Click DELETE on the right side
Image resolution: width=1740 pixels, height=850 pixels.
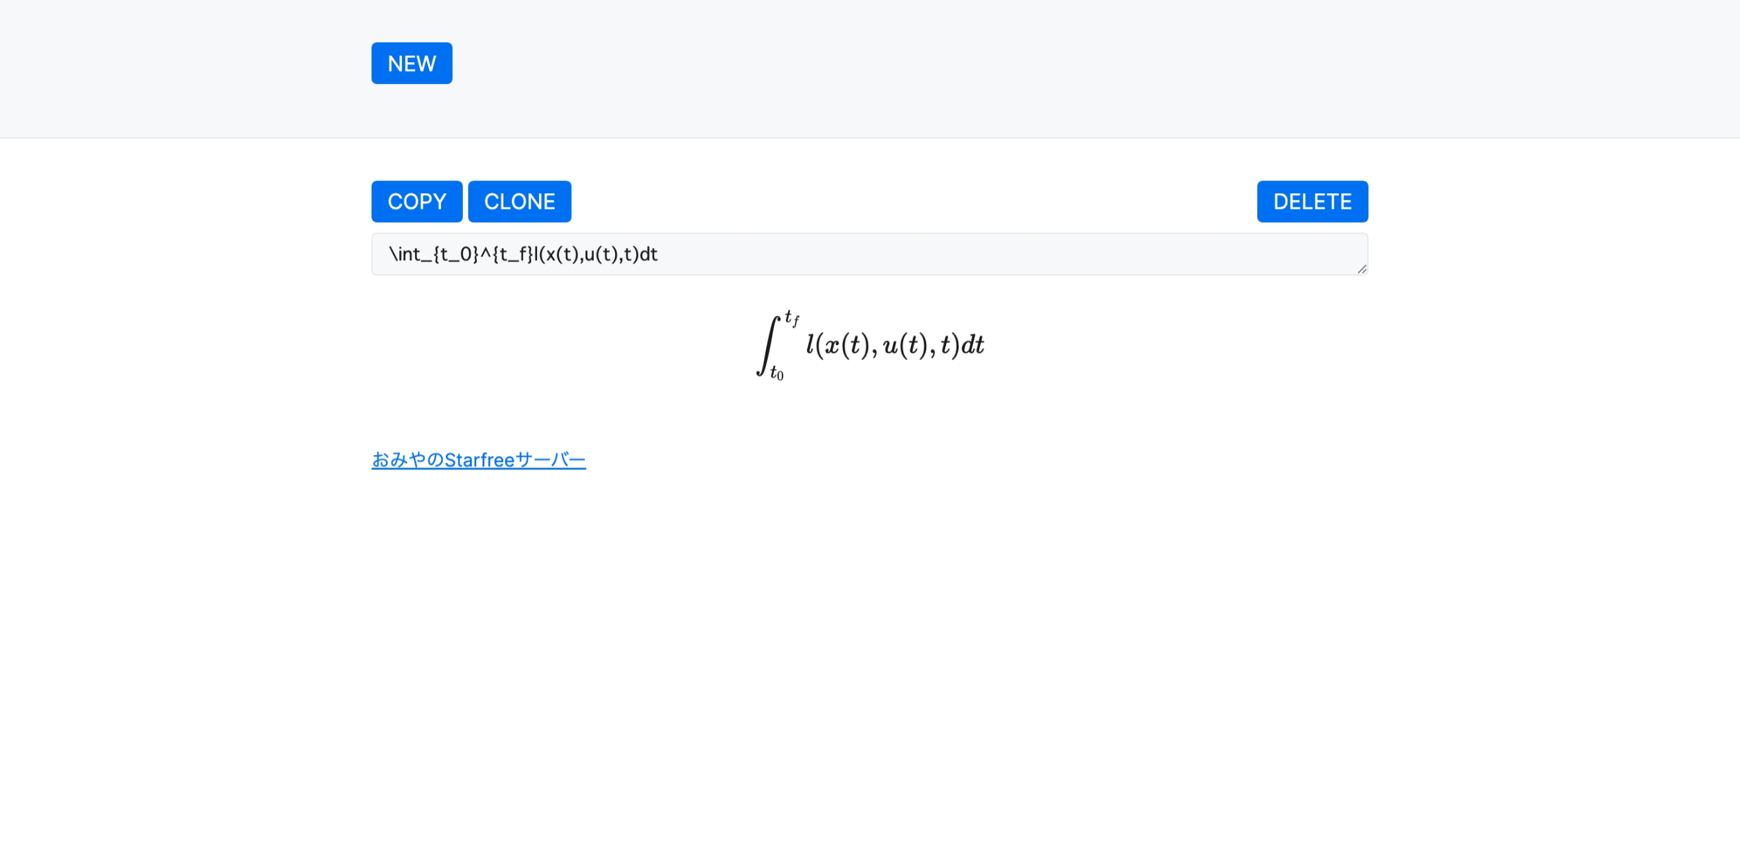click(1312, 201)
